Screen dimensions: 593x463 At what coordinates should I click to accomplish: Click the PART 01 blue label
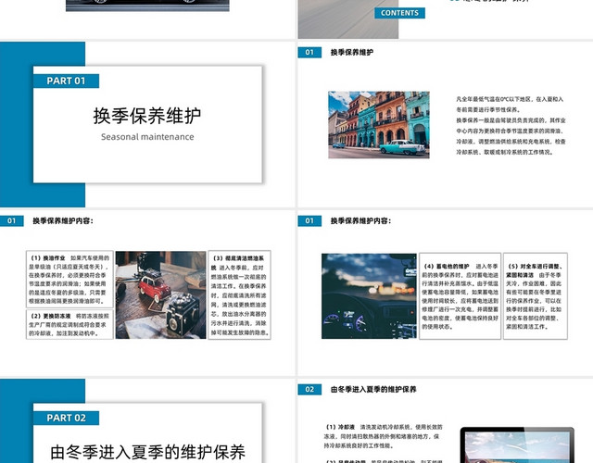(66, 81)
